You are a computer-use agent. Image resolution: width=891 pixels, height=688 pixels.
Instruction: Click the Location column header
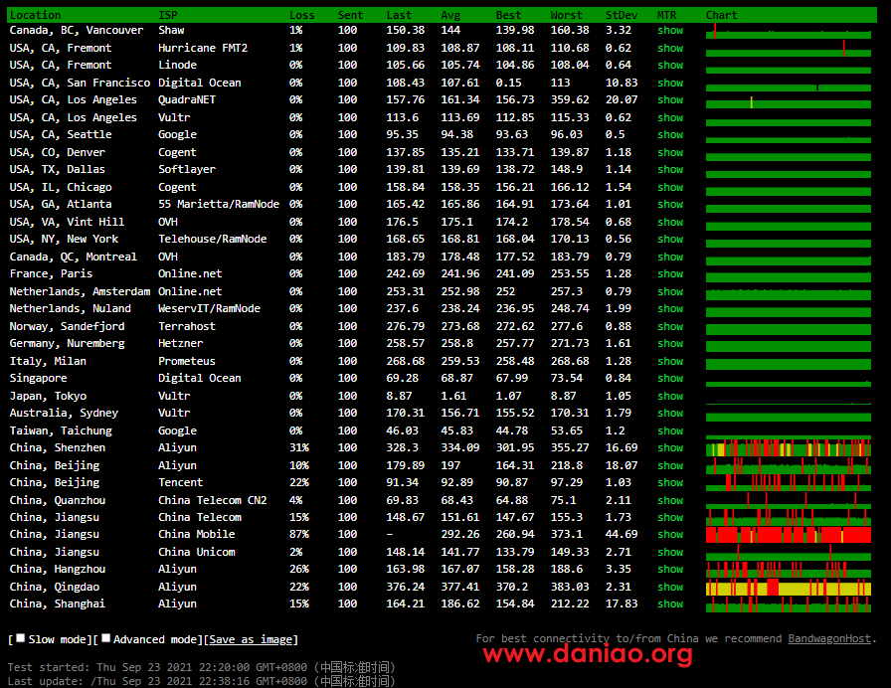click(35, 15)
